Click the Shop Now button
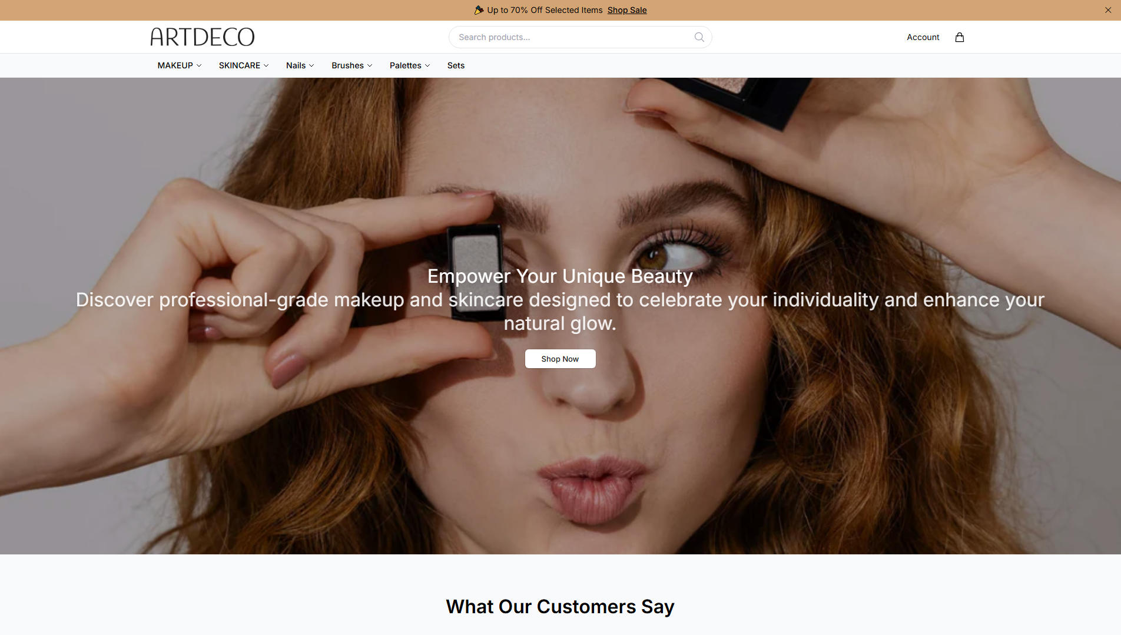 [x=560, y=359]
